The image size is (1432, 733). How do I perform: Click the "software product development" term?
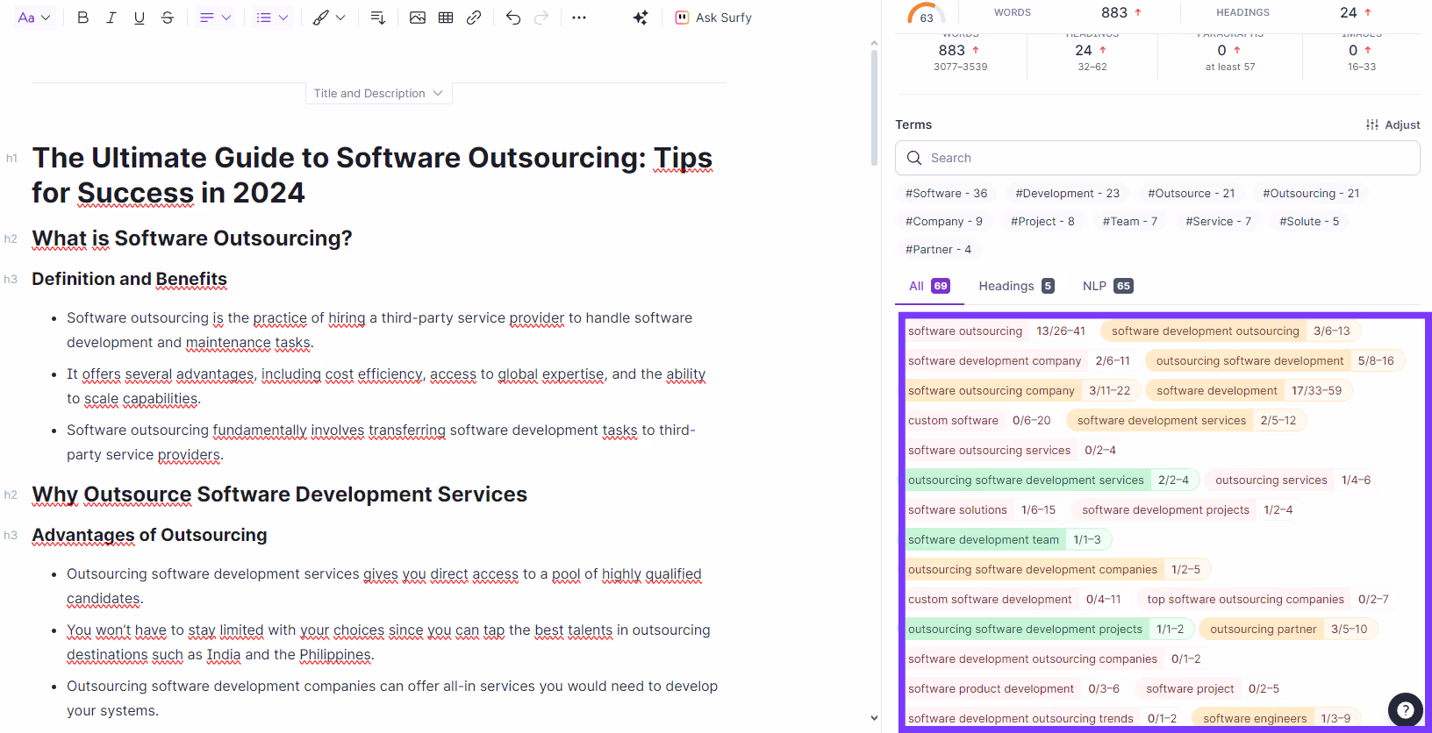click(x=1013, y=689)
